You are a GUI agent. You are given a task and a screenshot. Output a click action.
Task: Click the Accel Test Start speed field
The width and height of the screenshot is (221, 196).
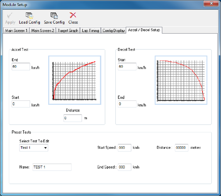tap(21, 104)
